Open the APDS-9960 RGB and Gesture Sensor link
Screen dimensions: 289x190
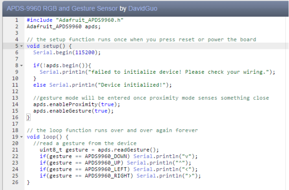coord(62,8)
